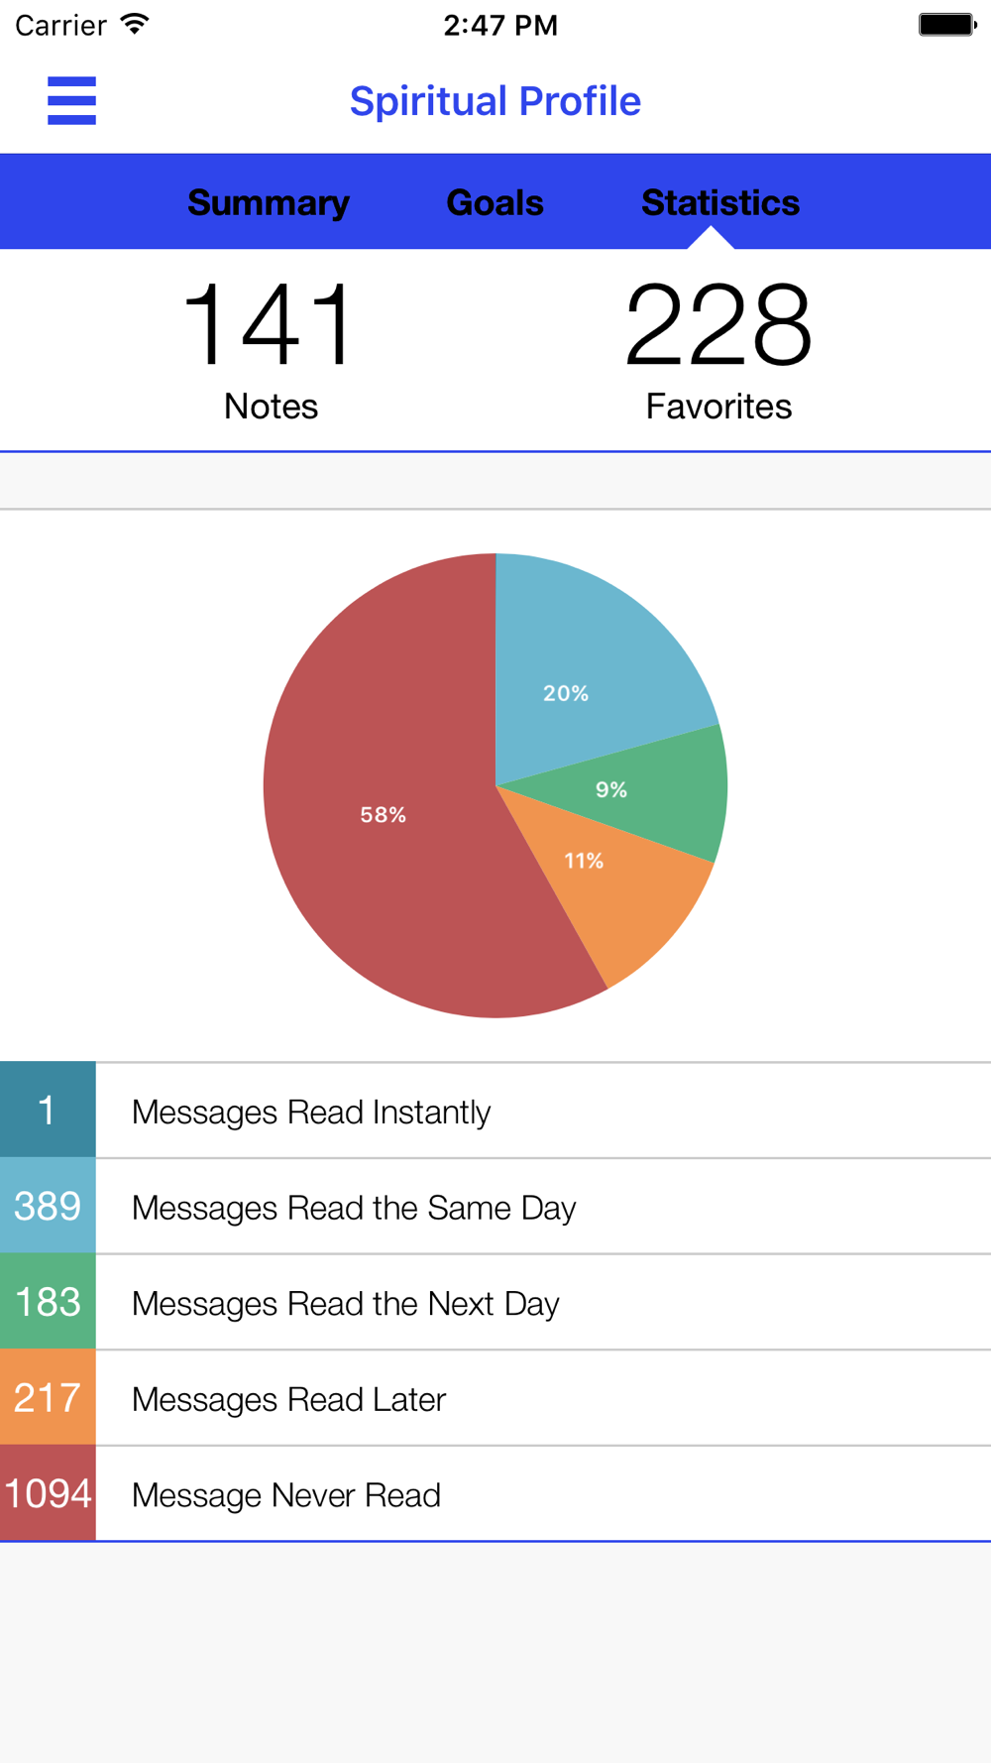Tap the Wi-Fi status icon

tap(134, 25)
